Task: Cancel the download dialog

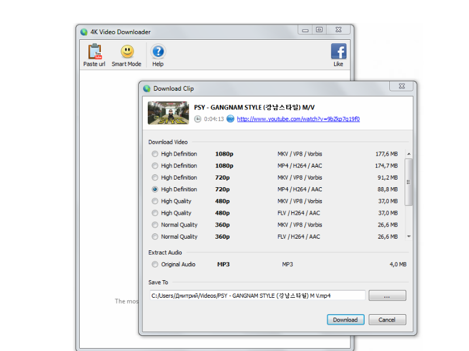Action: (387, 319)
